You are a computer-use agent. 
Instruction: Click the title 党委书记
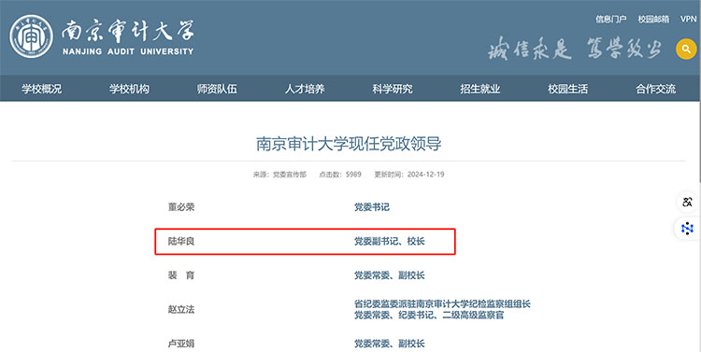point(371,207)
